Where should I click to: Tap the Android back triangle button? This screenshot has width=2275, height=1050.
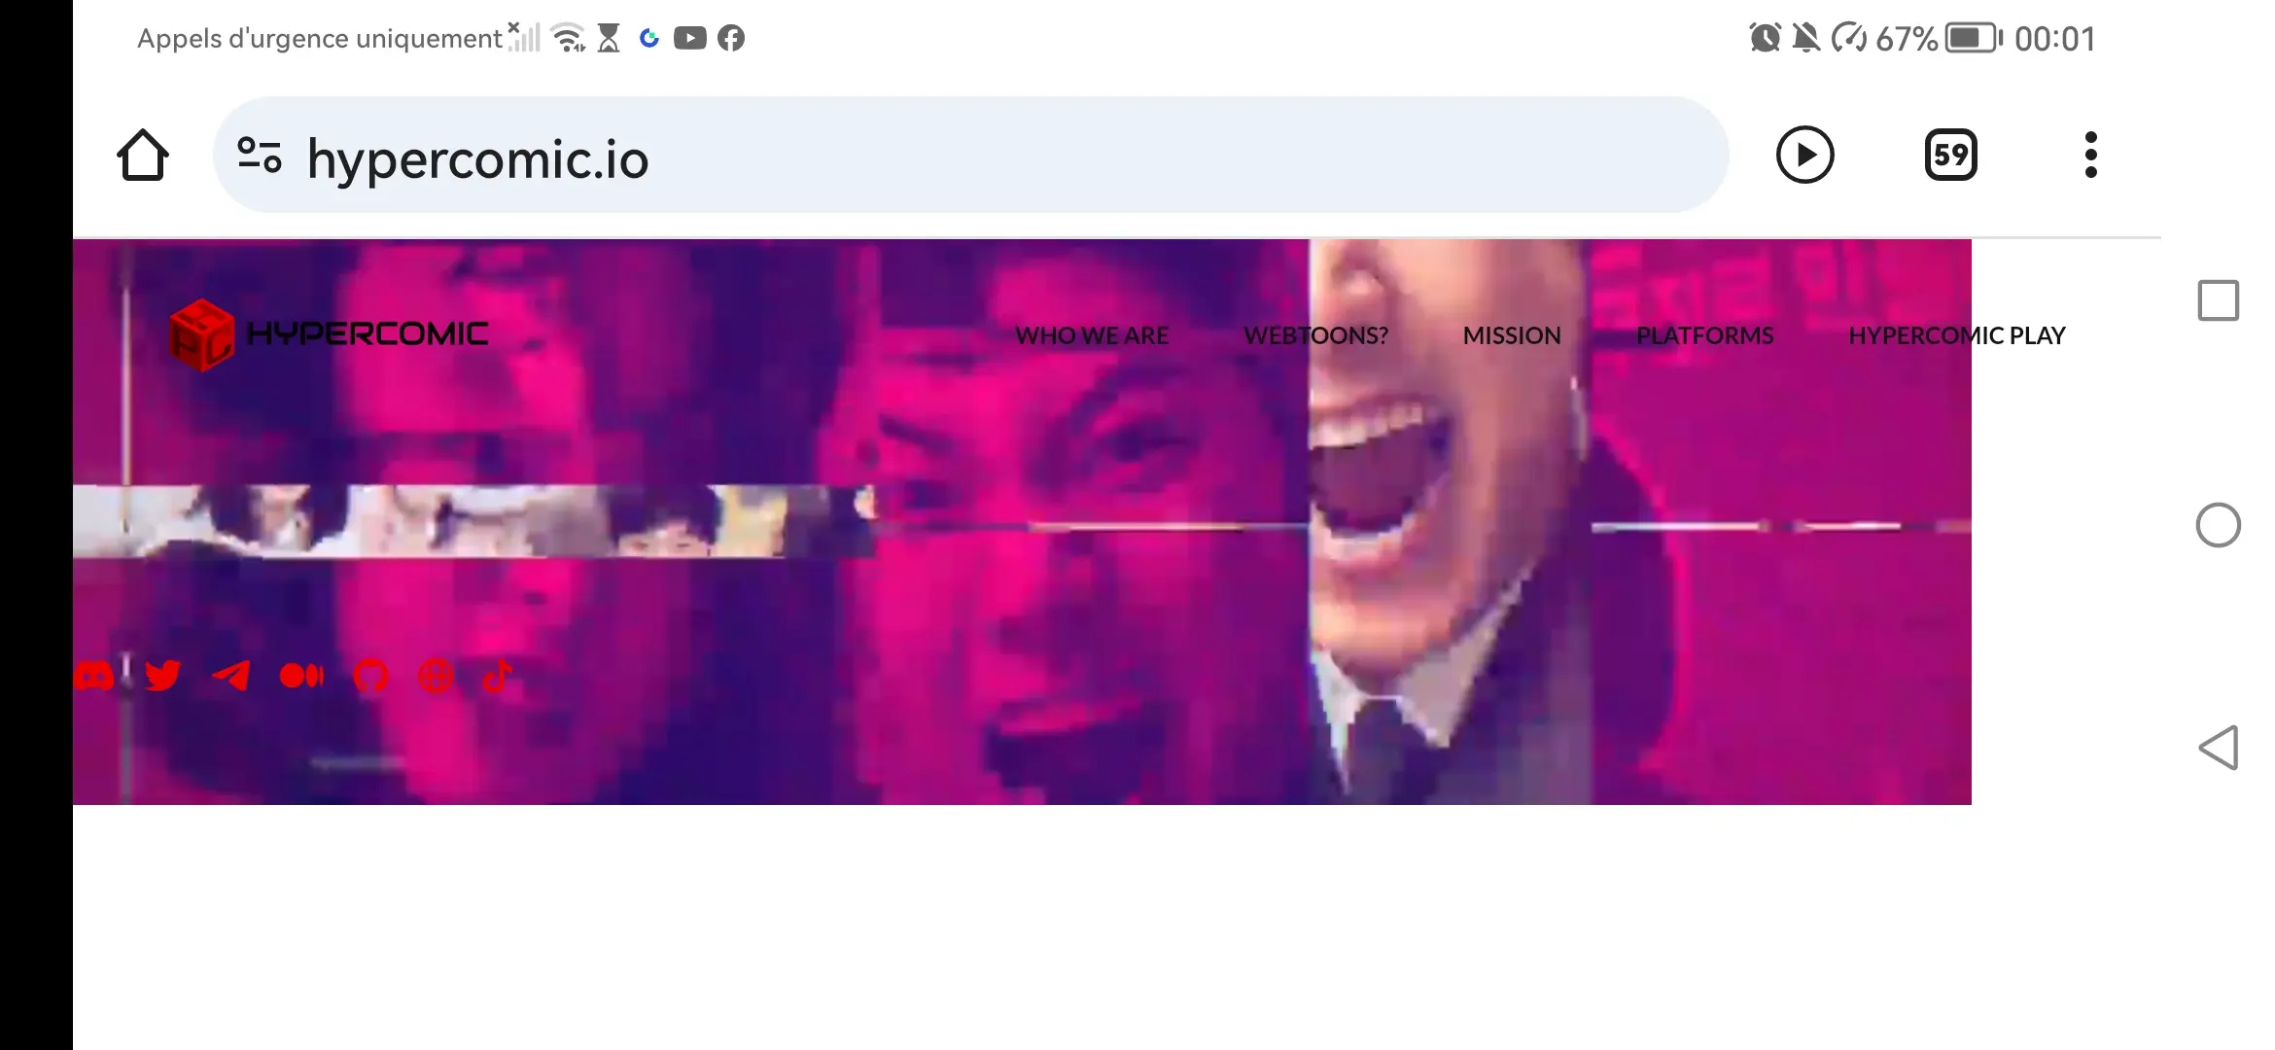[2218, 748]
